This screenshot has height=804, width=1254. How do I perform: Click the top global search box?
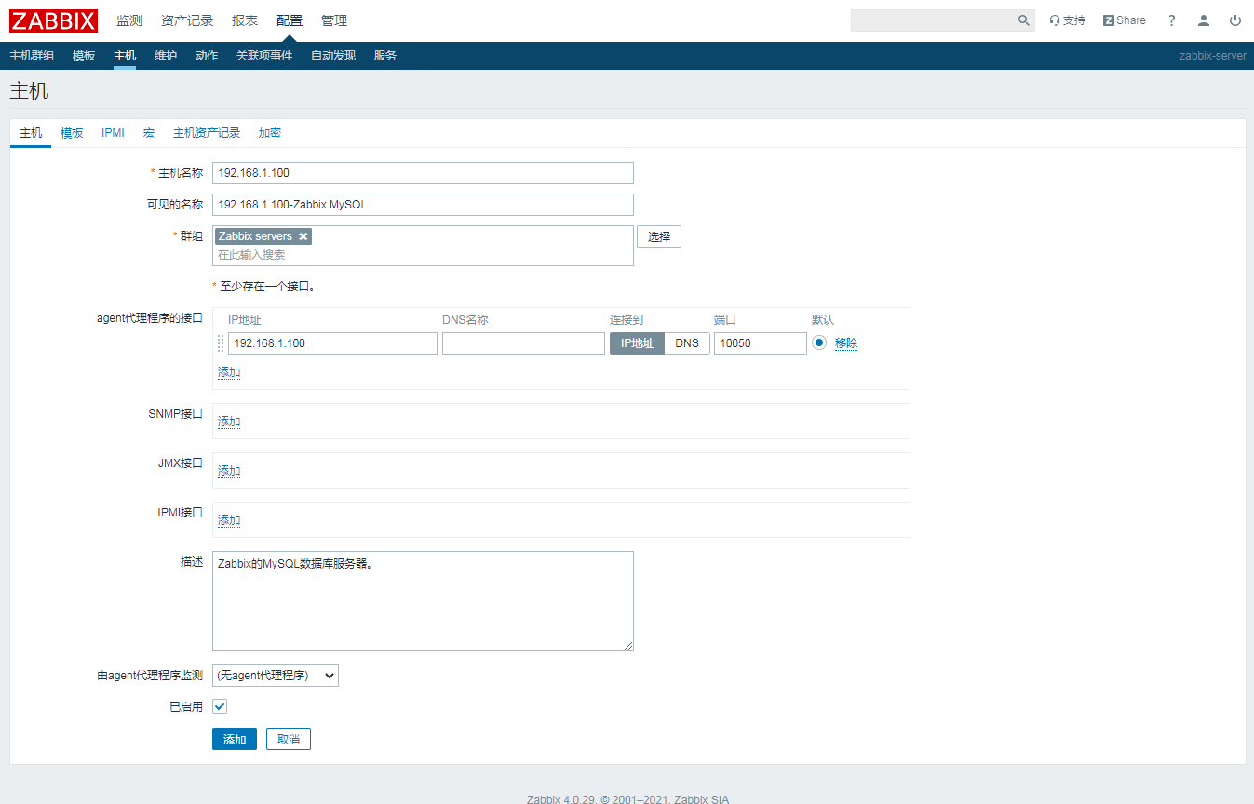coord(933,20)
